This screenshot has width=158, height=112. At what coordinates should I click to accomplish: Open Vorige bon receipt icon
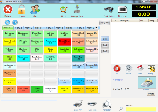coord(107,104)
